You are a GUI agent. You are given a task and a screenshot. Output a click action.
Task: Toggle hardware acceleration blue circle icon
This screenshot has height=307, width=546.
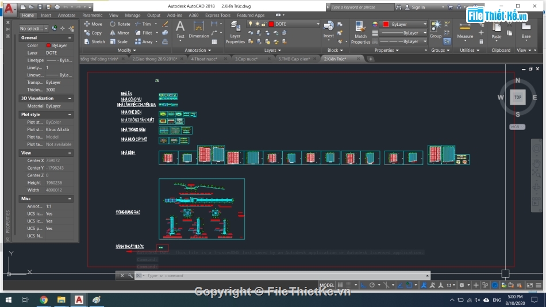[495, 285]
